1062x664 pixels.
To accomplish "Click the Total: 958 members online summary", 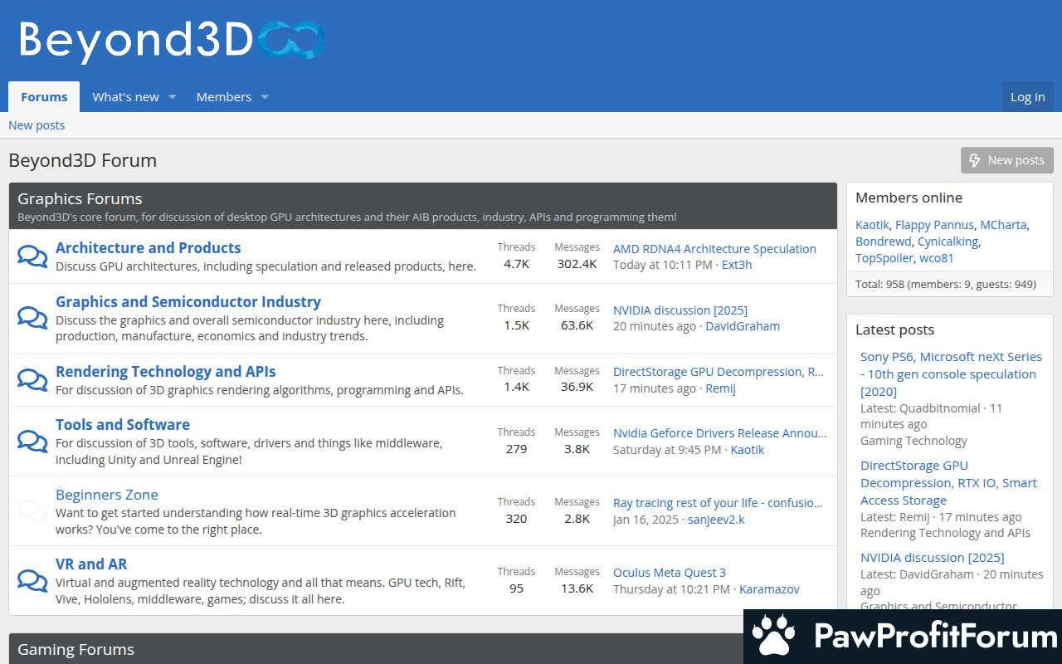I will point(946,284).
